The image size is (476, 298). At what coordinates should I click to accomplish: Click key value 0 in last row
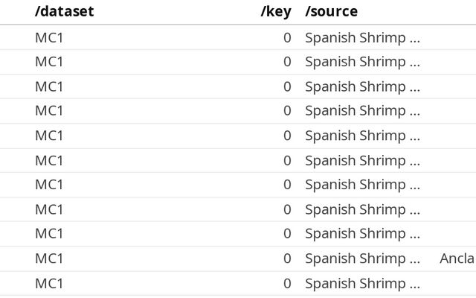click(x=287, y=283)
